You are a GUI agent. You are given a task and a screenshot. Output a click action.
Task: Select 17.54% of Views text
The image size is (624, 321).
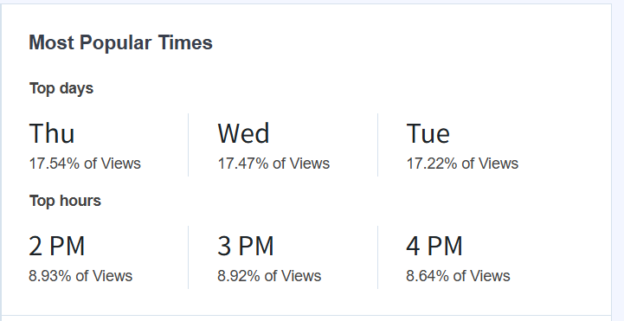[85, 164]
